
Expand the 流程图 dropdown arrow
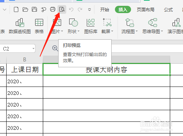coord(137,31)
